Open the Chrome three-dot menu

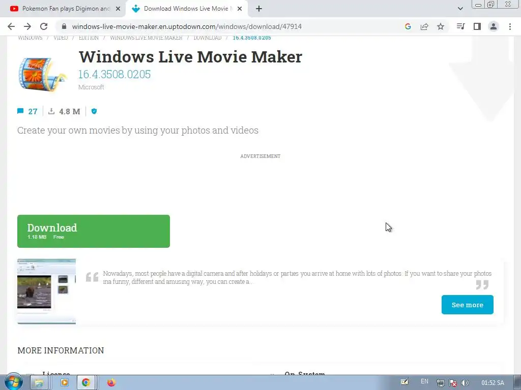click(510, 26)
